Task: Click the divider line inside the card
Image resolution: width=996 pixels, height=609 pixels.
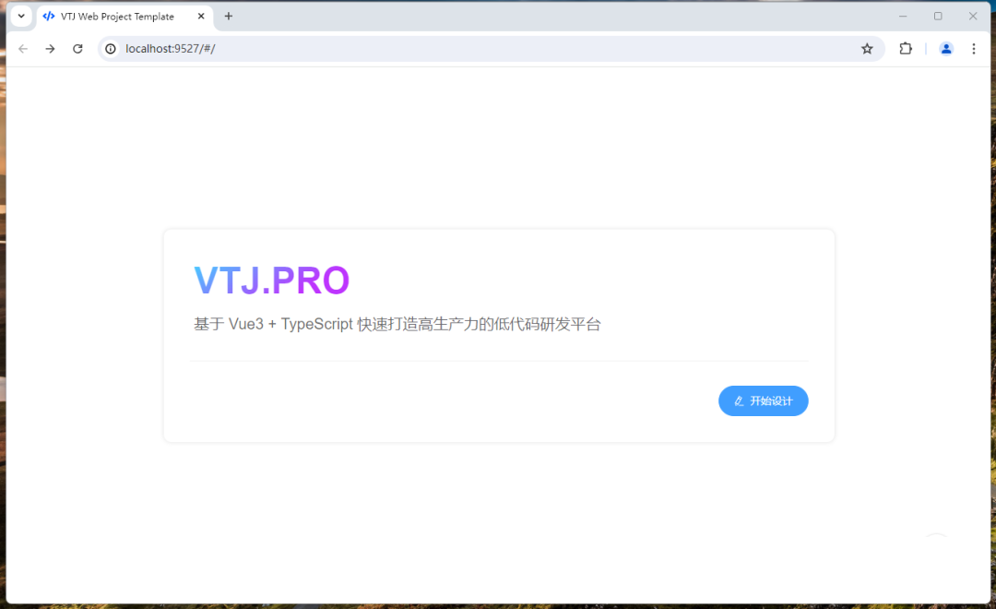Action: click(498, 361)
